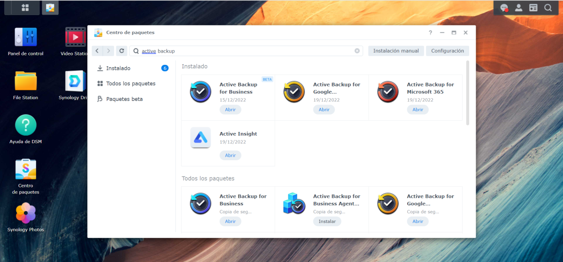This screenshot has height=262, width=563.
Task: Open the notifications chat bubble icon
Action: (x=504, y=8)
